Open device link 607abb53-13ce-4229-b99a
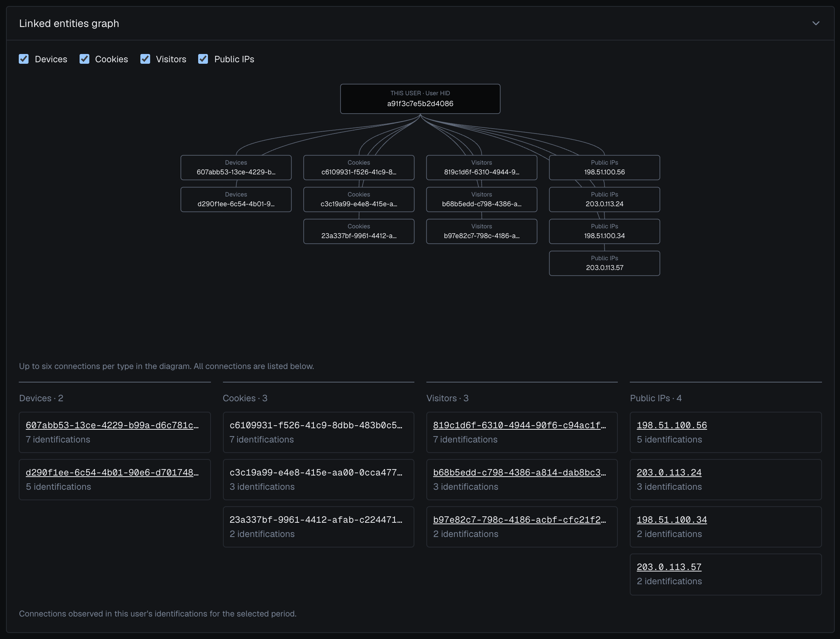This screenshot has height=639, width=840. [x=112, y=425]
